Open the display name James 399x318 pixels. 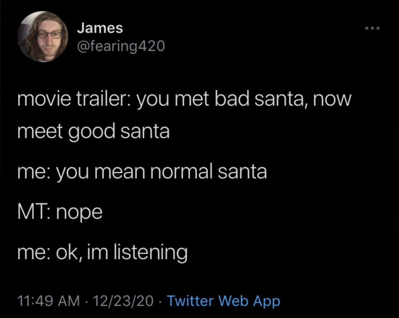tap(100, 28)
